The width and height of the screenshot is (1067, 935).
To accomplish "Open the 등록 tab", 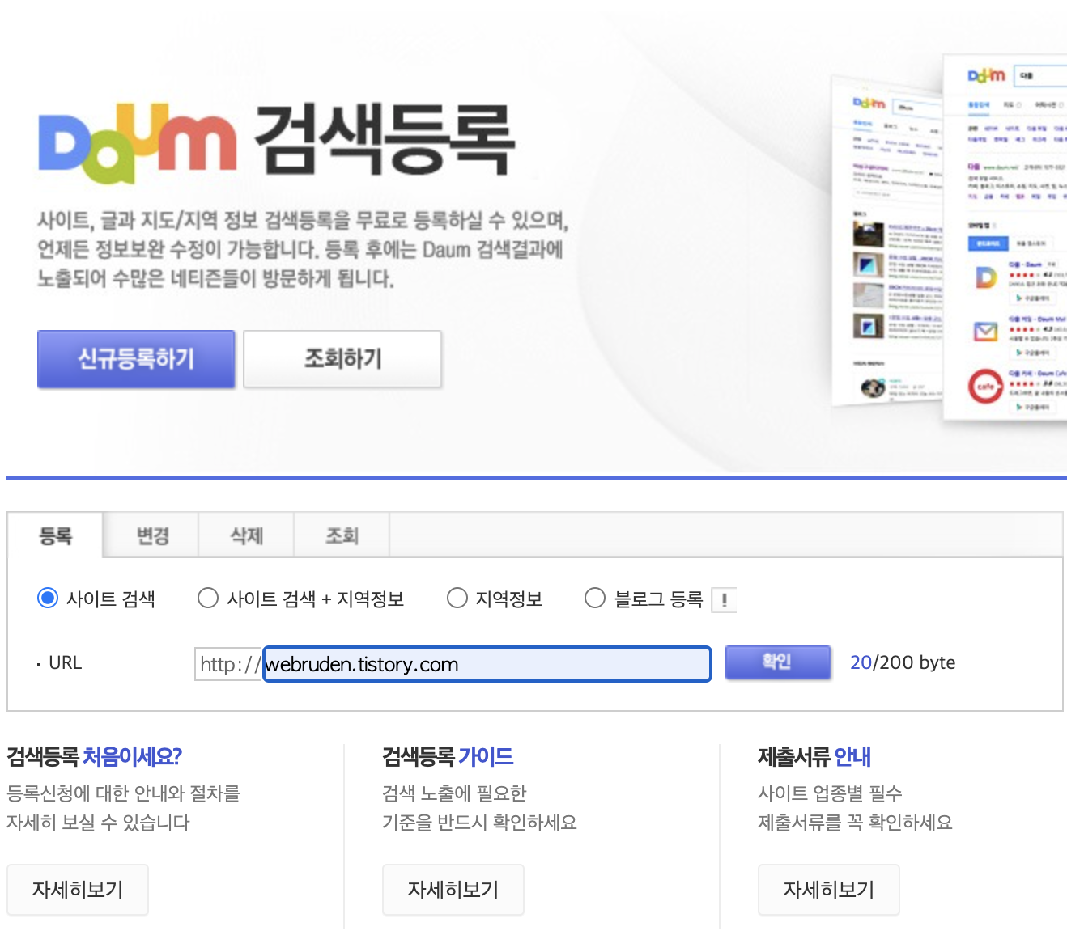I will coord(55,535).
